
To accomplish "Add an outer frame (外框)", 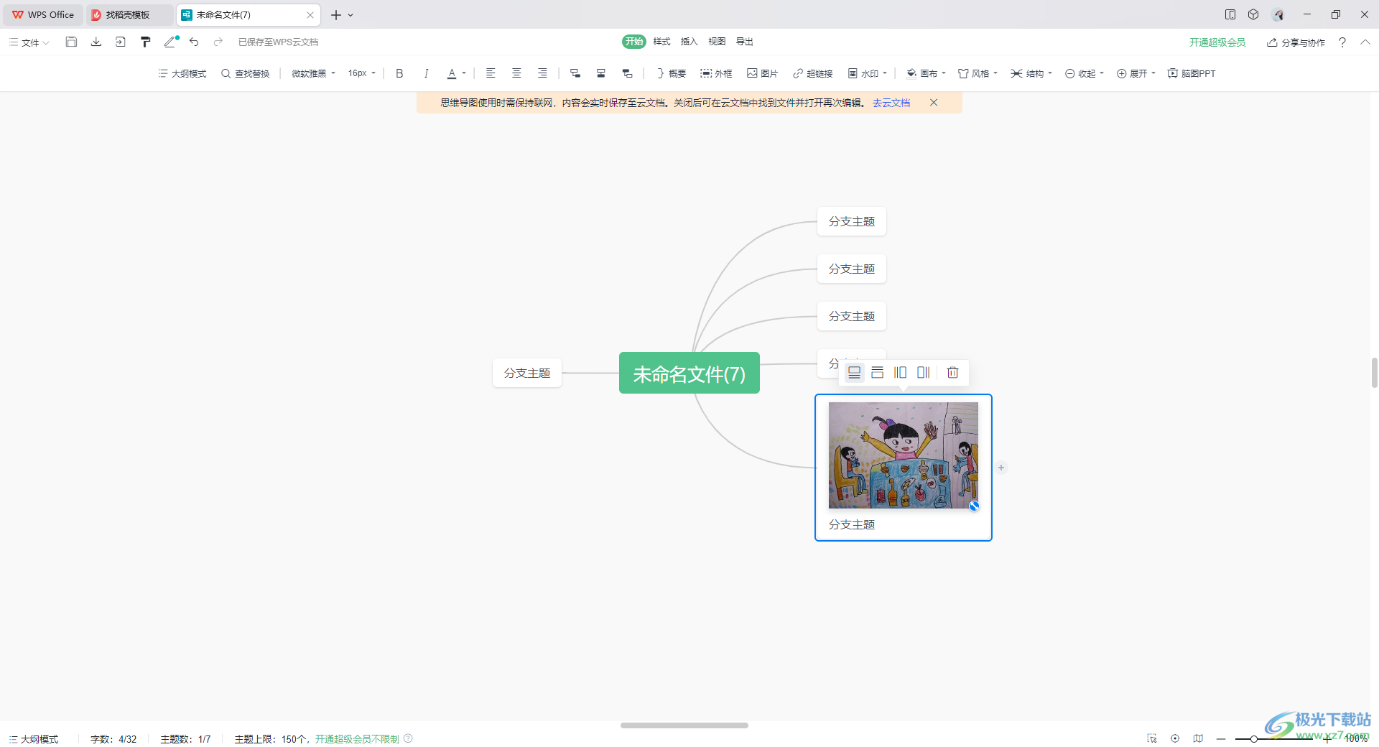I will point(716,73).
